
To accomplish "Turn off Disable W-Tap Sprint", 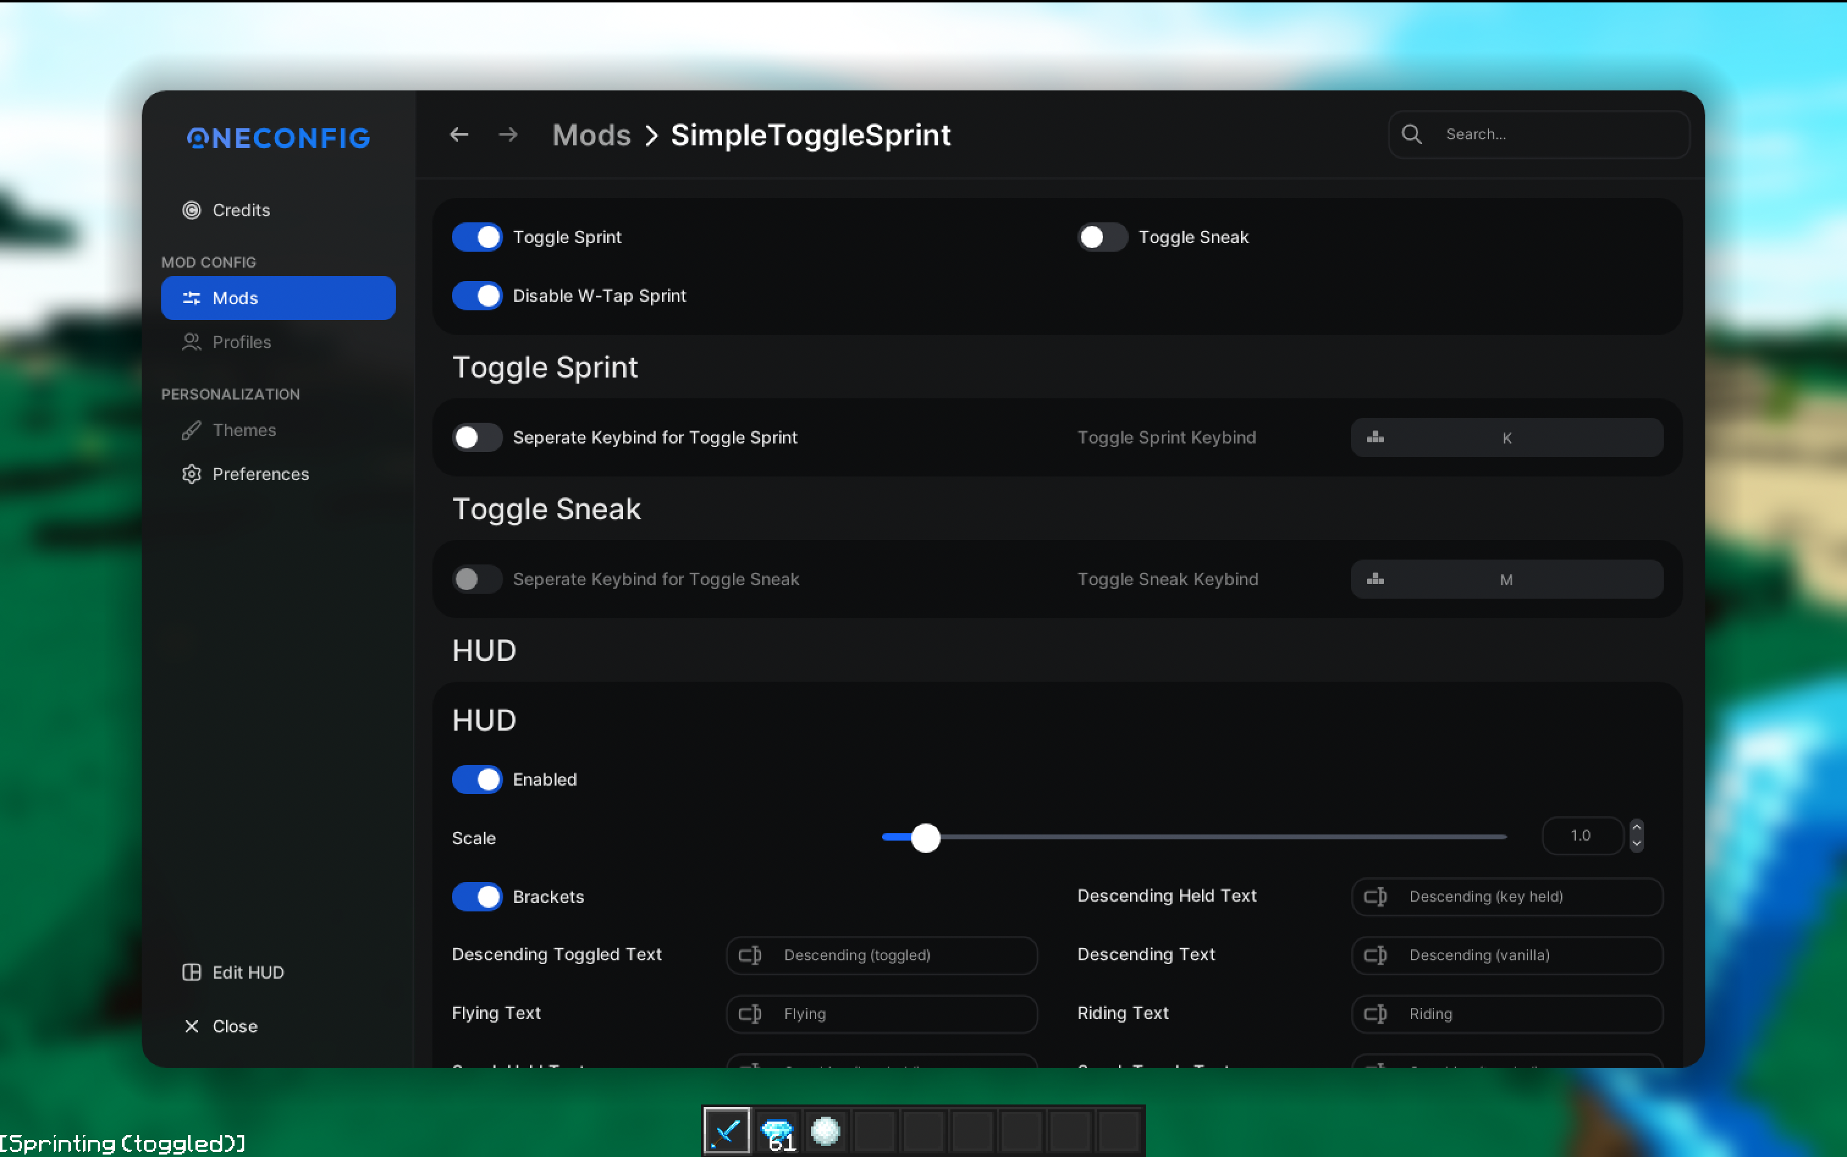I will pyautogui.click(x=476, y=296).
